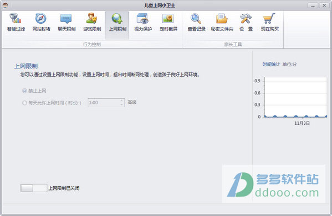Open the 视力保护 eyesight protection tool
Image resolution: width=332 pixels, height=216 pixels.
pos(143,22)
